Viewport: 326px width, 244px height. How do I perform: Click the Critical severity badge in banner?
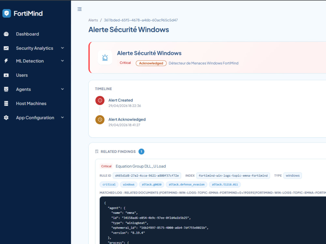(125, 63)
